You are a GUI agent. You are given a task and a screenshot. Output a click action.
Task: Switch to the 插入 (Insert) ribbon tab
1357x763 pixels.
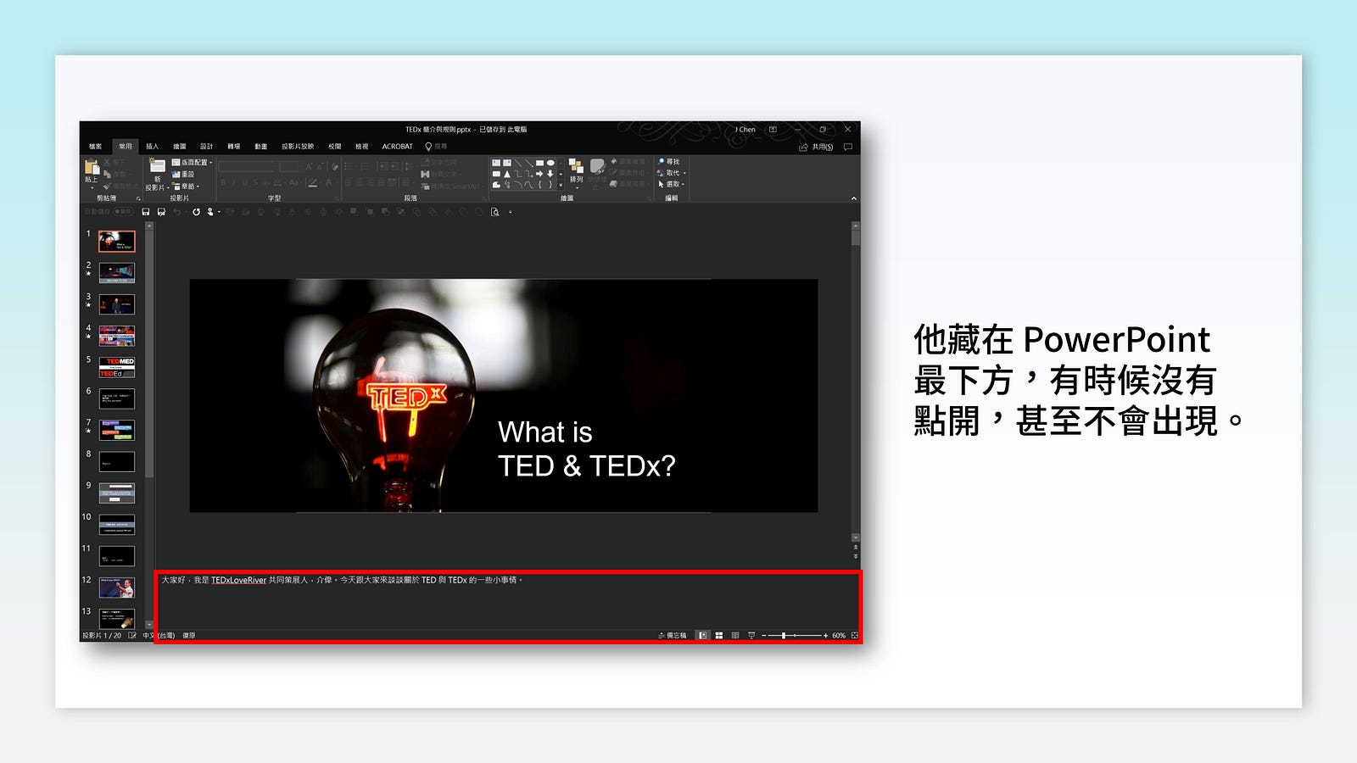pyautogui.click(x=153, y=147)
